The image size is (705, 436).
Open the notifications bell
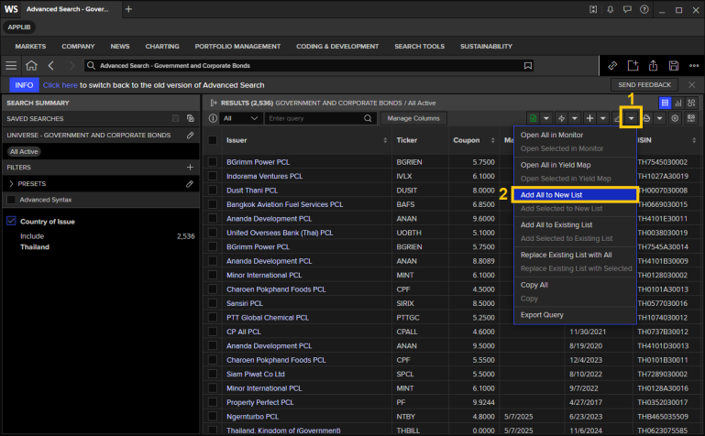[x=611, y=9]
